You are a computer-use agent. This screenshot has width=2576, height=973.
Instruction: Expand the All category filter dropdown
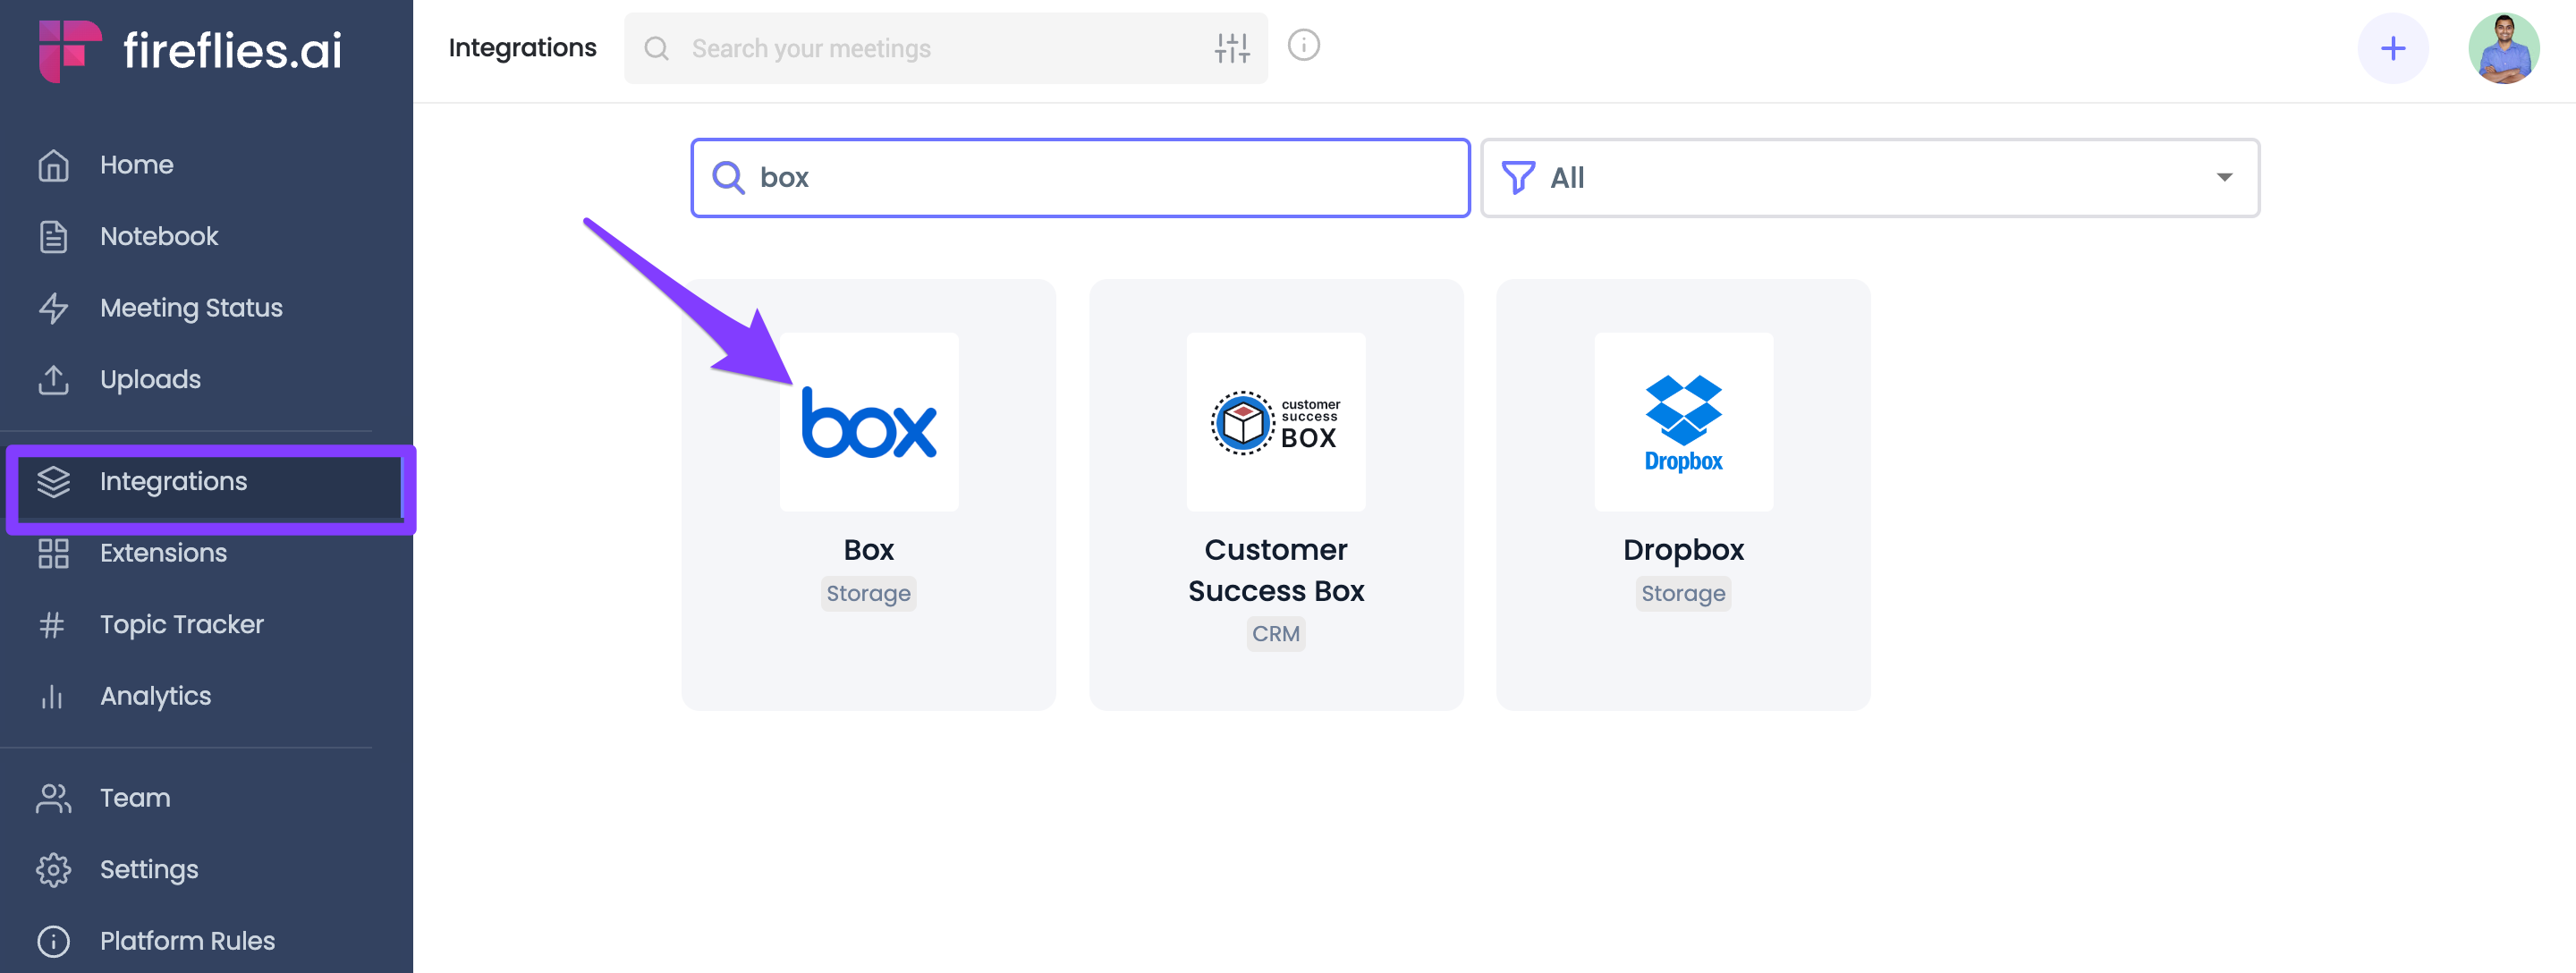pyautogui.click(x=1870, y=178)
